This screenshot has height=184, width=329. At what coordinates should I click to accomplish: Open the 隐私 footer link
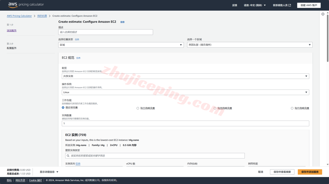(x=9, y=180)
